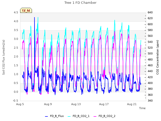The width and height of the screenshot is (161, 121).
Task: Click the 340 right axis tick label
Action: pos(150,101)
